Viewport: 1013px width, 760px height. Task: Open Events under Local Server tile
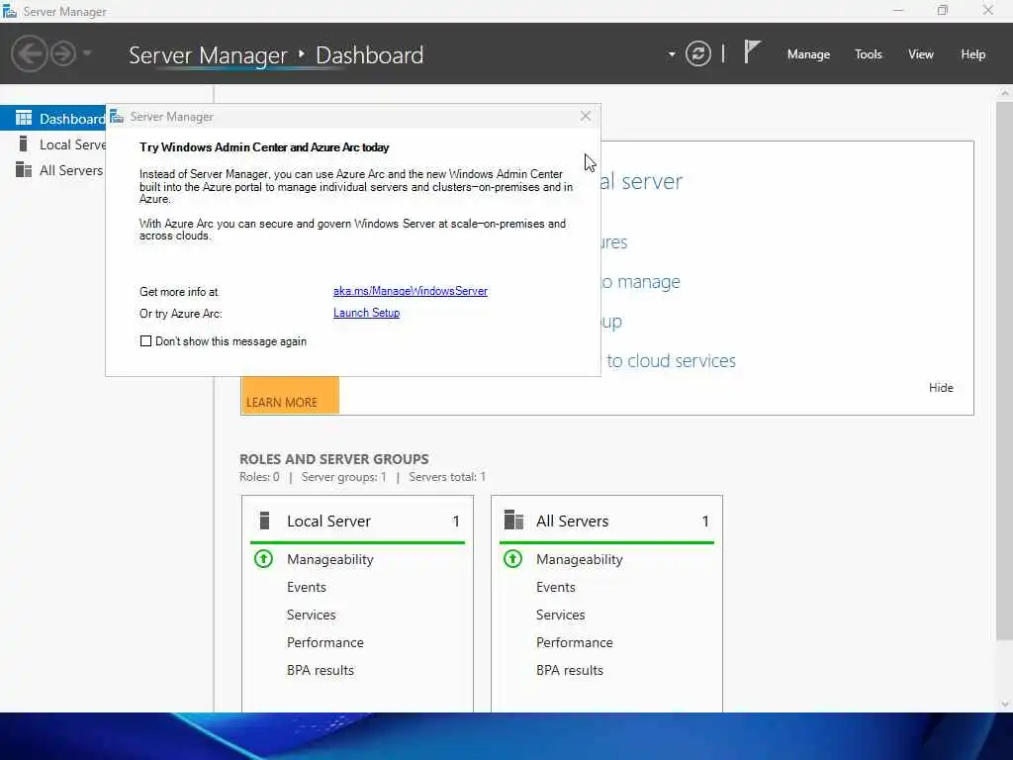[307, 587]
